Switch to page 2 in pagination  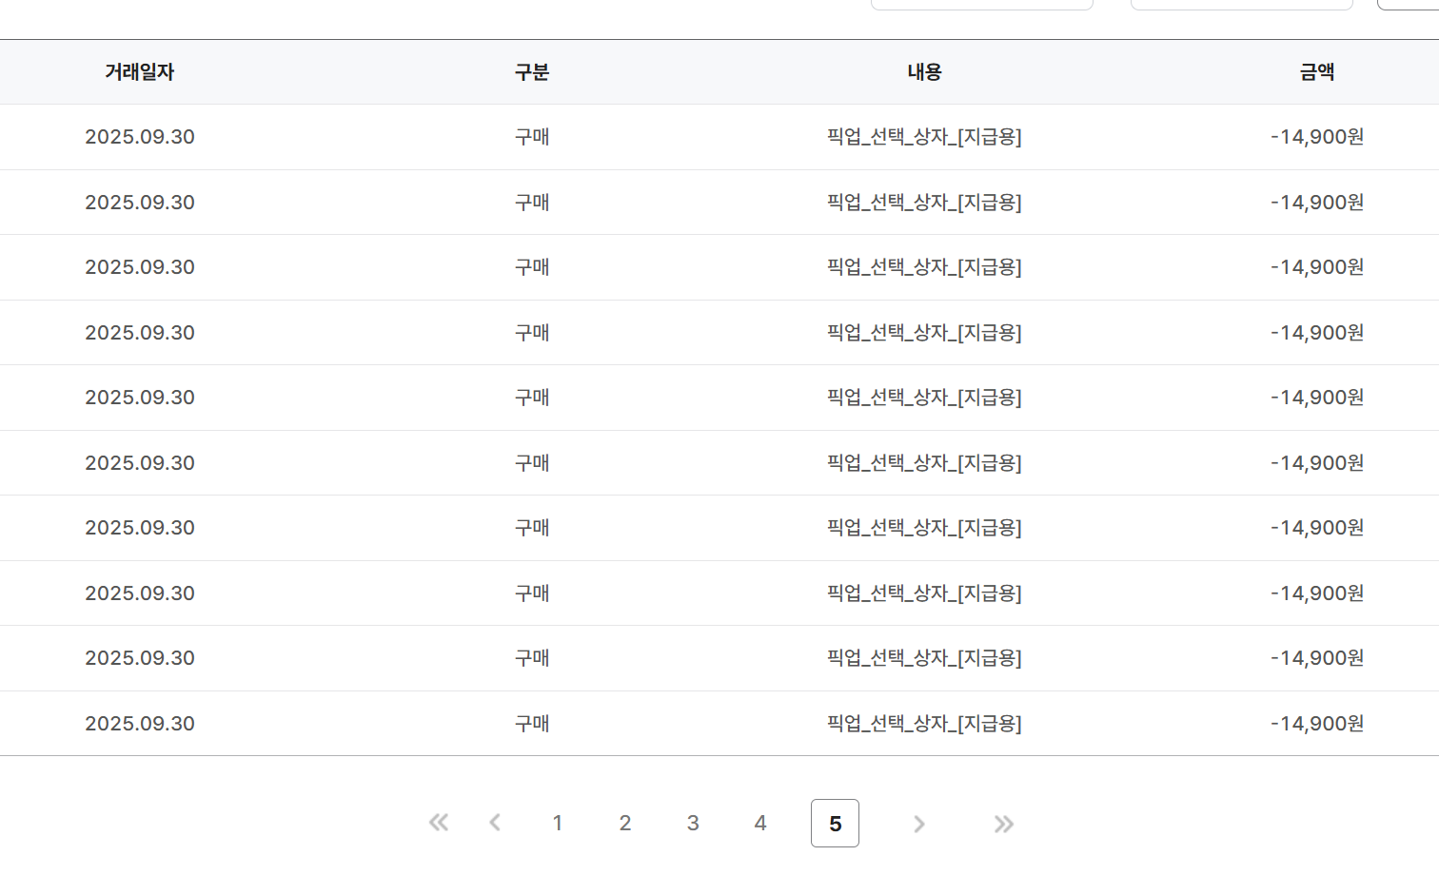point(625,823)
